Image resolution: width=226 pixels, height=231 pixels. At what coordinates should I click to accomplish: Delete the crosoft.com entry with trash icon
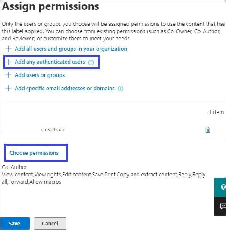208,130
